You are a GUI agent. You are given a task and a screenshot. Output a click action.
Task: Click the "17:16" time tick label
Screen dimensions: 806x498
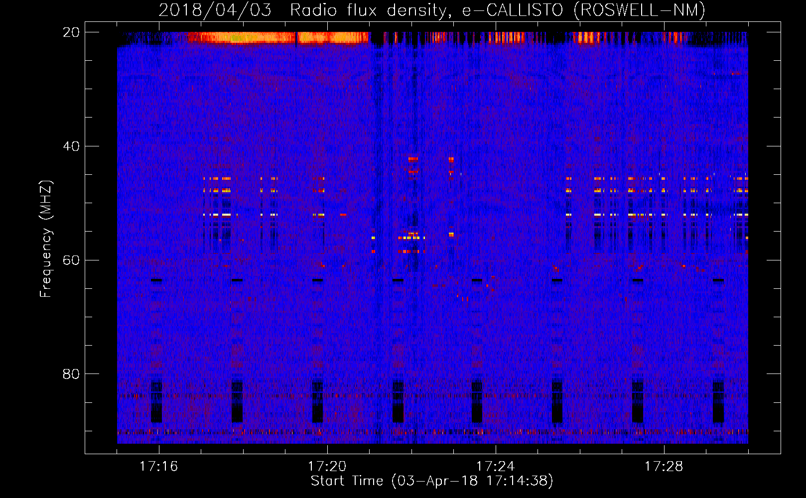158,466
